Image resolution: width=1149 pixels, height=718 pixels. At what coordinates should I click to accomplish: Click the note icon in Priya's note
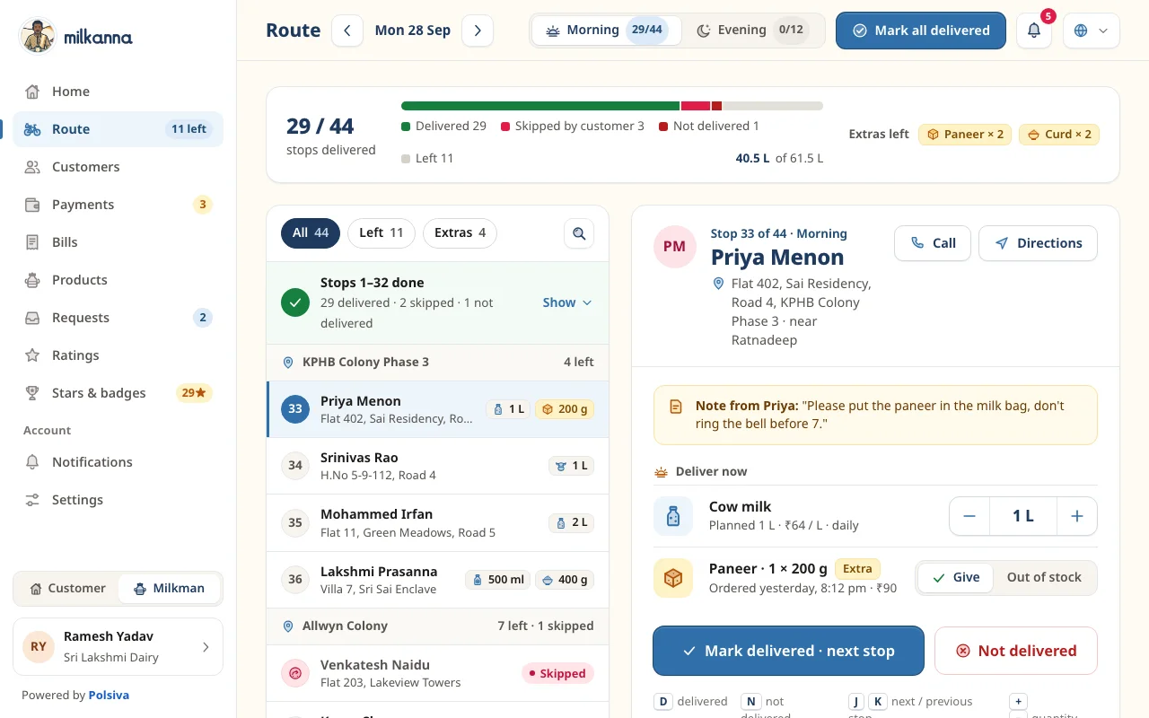click(x=676, y=407)
